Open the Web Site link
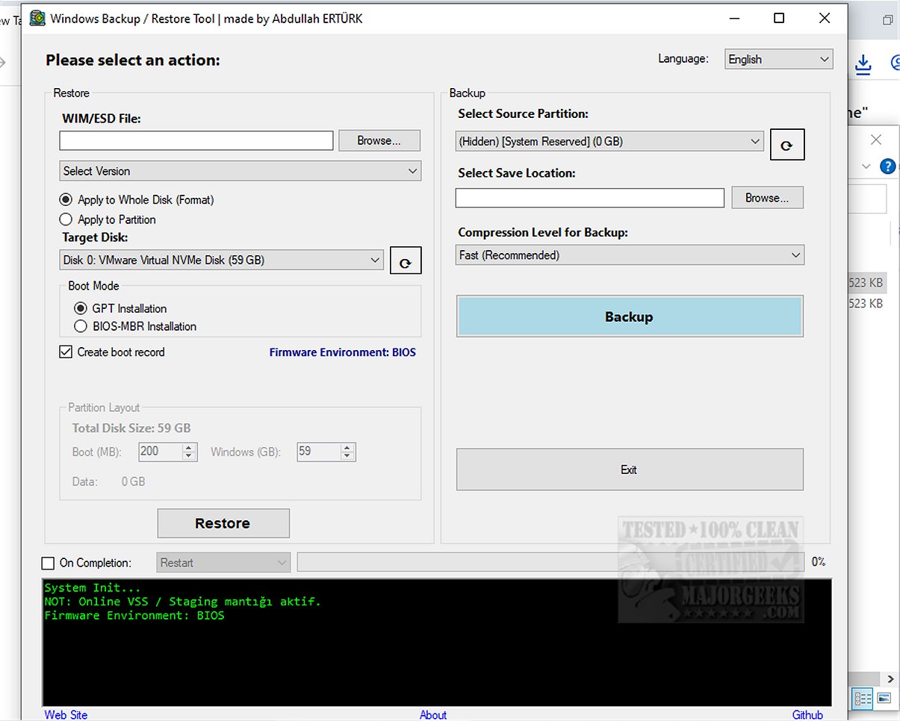This screenshot has height=721, width=900. 66,714
